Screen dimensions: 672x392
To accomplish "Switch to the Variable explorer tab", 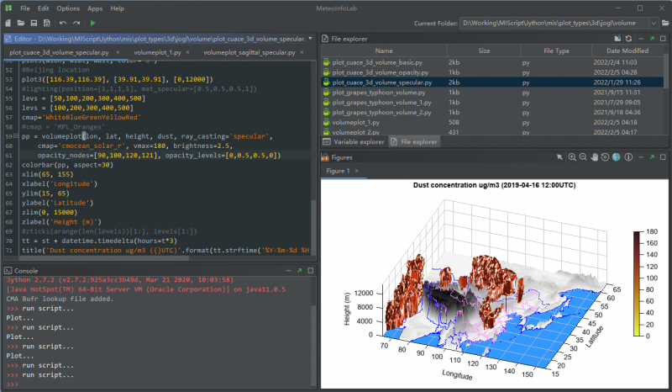I will pyautogui.click(x=359, y=142).
